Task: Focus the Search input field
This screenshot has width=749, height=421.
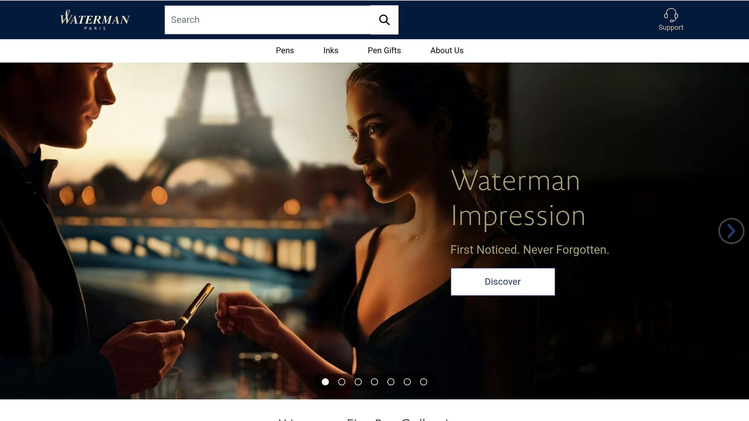Action: pos(268,20)
